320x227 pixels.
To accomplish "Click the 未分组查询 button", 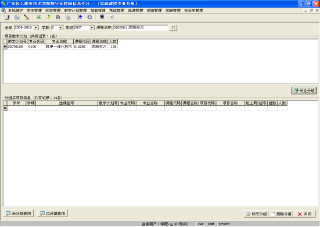I will (19, 213).
